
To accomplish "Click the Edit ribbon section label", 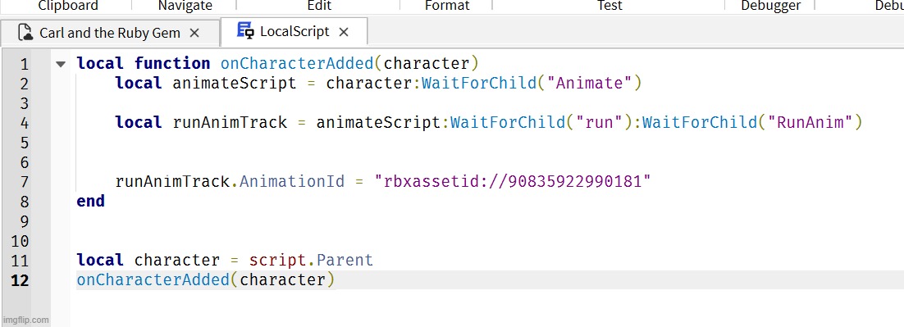I will click(x=319, y=6).
